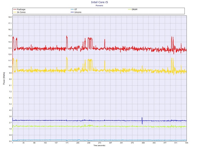Click the Uncore legend entry

76,12
